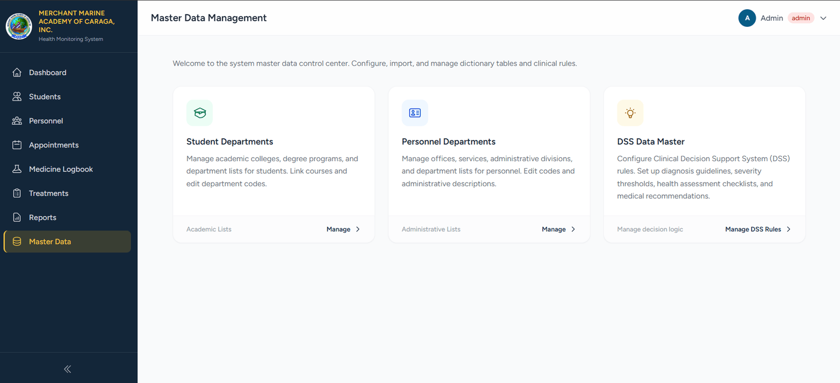The width and height of the screenshot is (840, 383).
Task: Click the Admin avatar circle with letter A
Action: tap(747, 18)
